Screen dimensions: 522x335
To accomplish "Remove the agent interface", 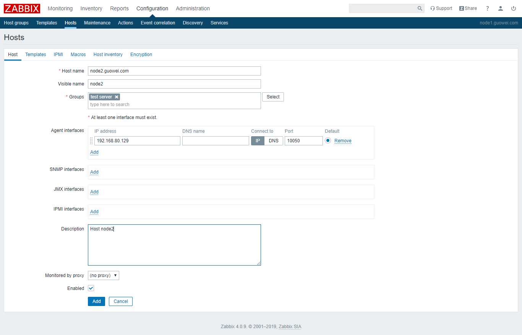I will pyautogui.click(x=343, y=141).
